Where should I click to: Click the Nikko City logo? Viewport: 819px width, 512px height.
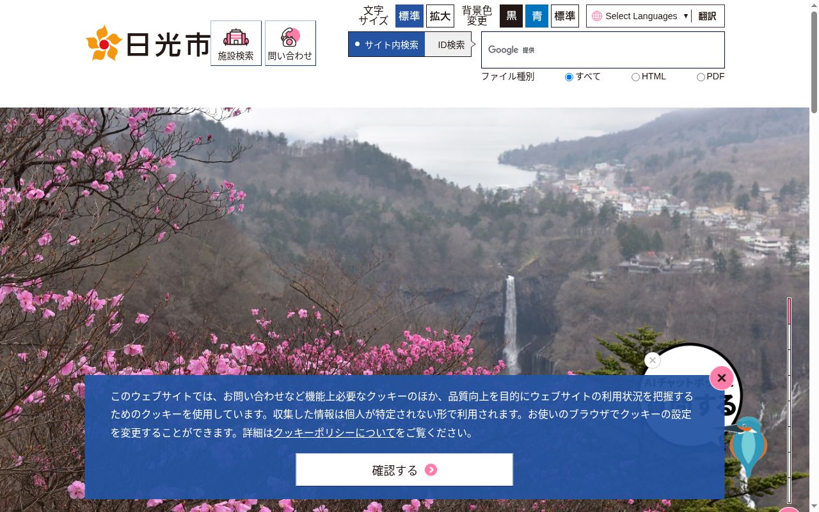tap(148, 43)
